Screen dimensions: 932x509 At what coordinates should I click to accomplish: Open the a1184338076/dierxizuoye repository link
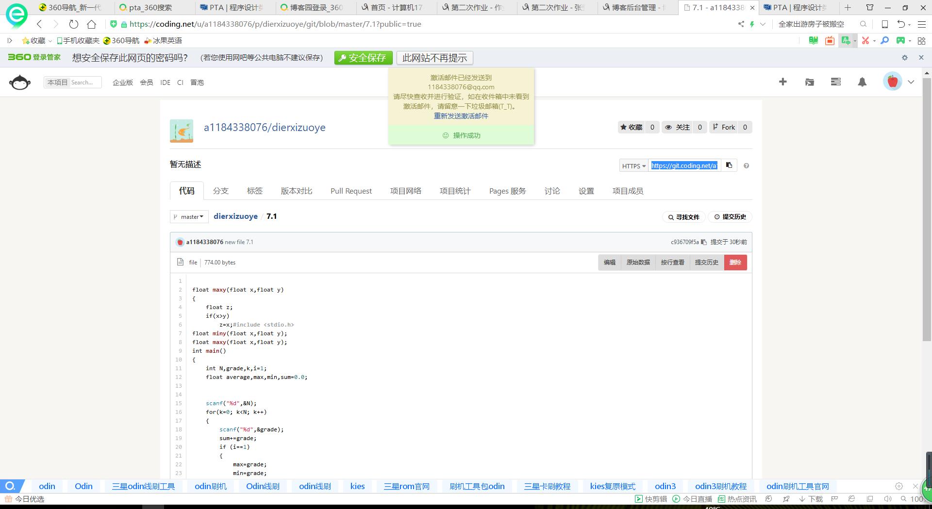pyautogui.click(x=265, y=128)
